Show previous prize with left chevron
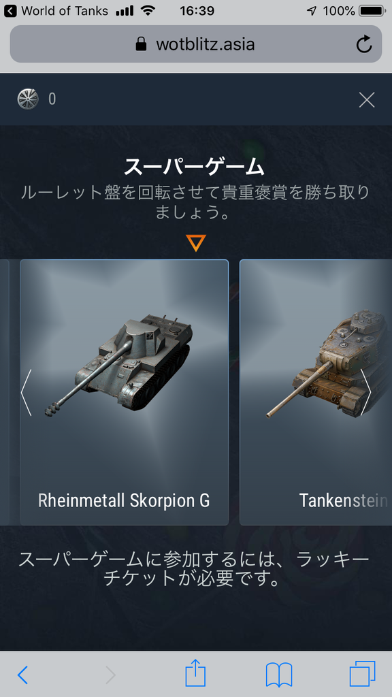This screenshot has height=697, width=392. click(x=27, y=393)
